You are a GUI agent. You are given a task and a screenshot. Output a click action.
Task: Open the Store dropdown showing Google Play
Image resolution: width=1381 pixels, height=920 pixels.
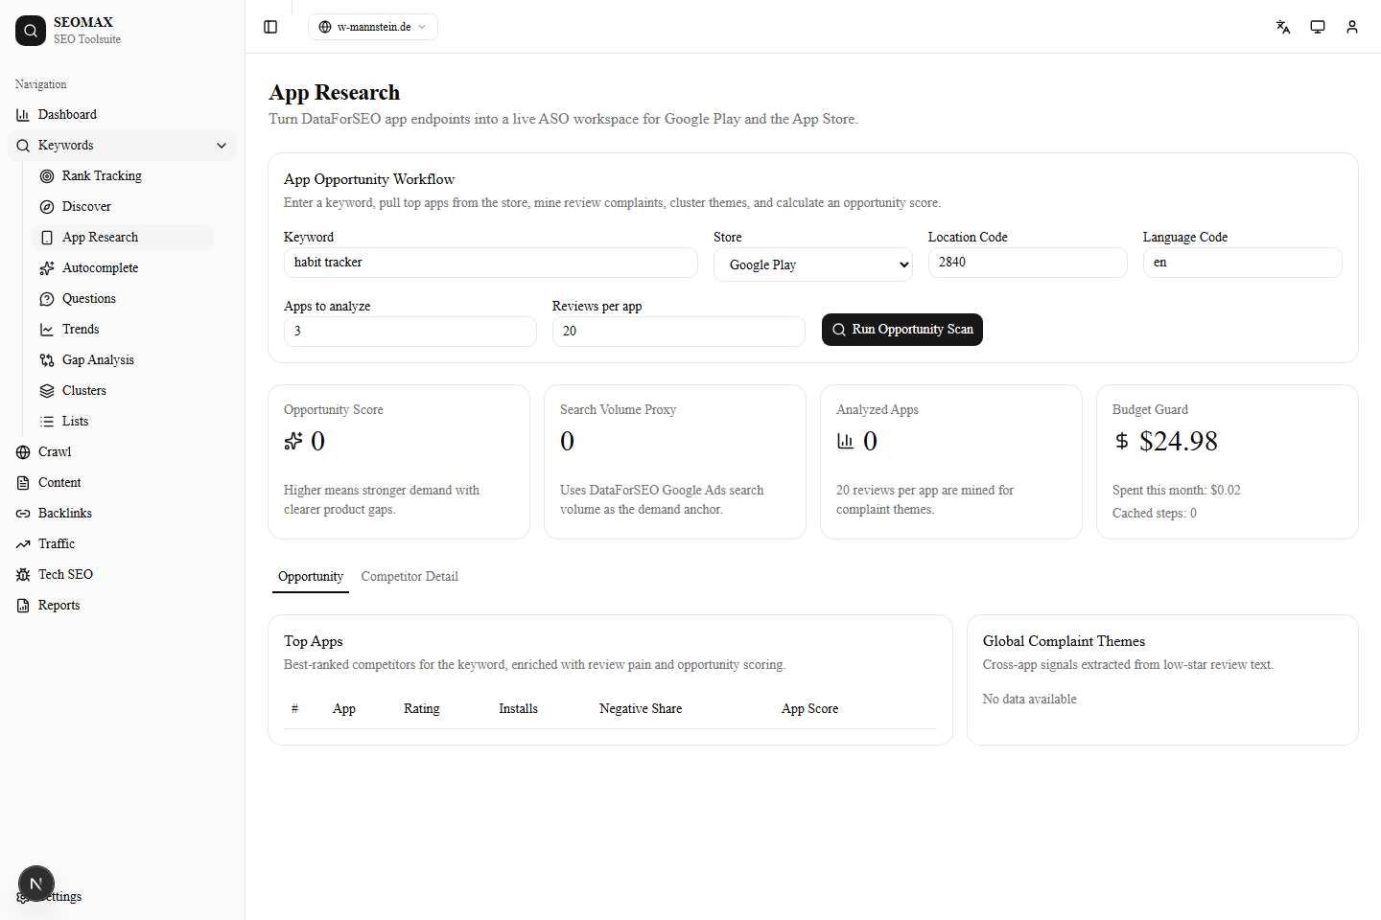tap(812, 264)
